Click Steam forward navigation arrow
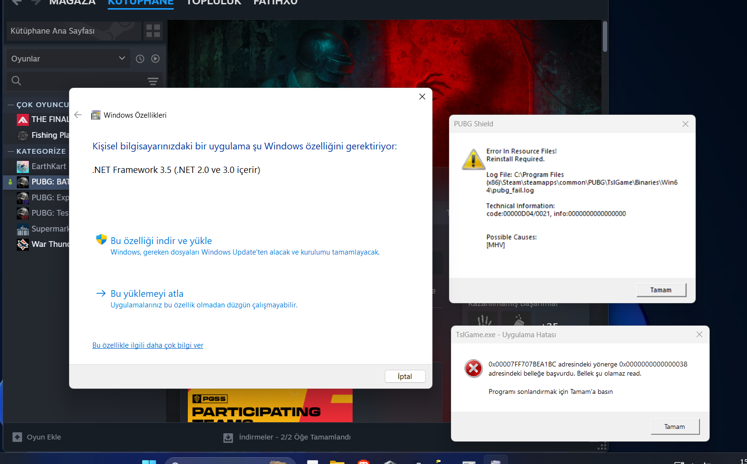747x464 pixels. [36, 2]
